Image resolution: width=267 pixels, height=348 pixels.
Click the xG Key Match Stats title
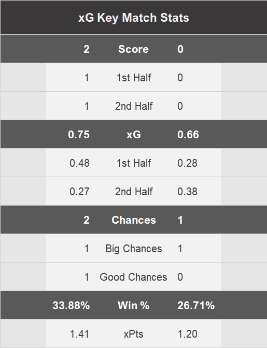point(134,18)
